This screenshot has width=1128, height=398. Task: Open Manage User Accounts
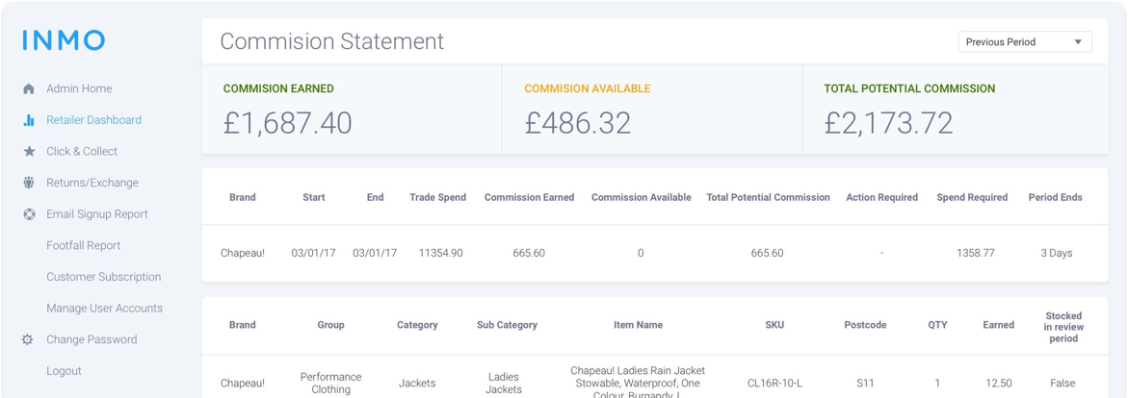[x=104, y=309]
